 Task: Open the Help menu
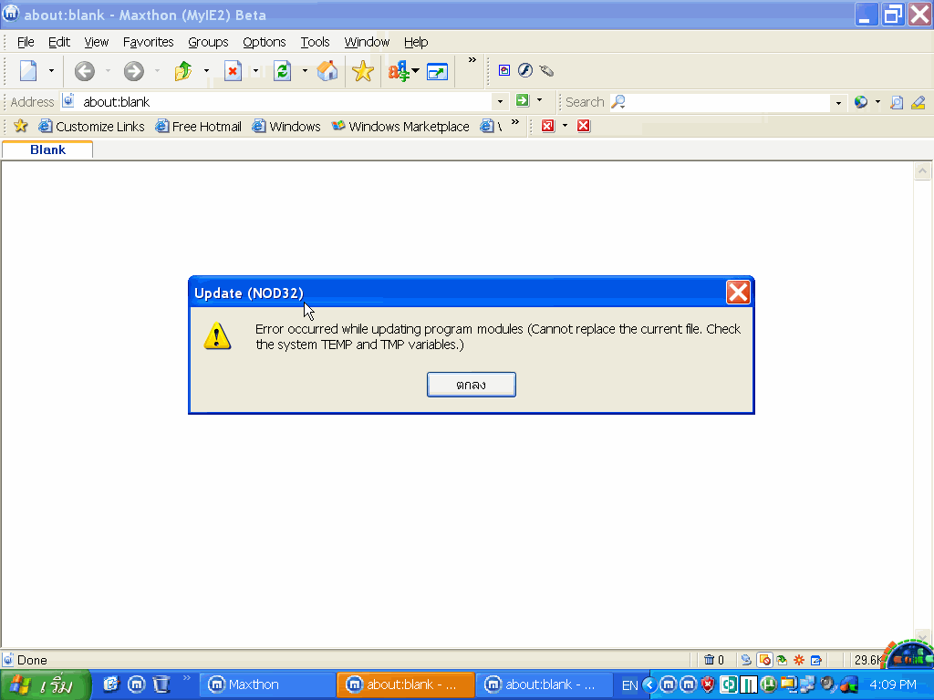pyautogui.click(x=416, y=42)
